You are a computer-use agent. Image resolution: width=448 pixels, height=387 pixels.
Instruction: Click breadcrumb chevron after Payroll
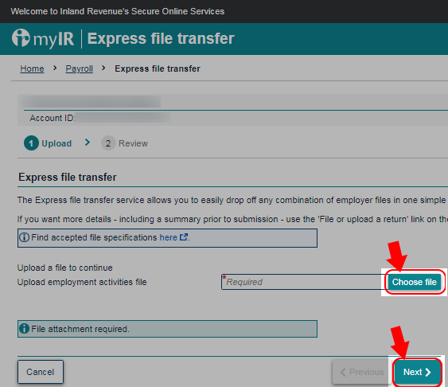click(103, 68)
